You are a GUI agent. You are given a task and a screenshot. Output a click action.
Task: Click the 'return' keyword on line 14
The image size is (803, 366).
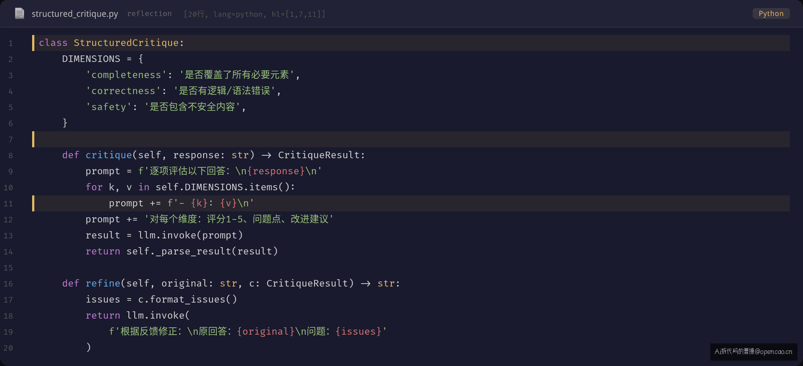coord(103,251)
